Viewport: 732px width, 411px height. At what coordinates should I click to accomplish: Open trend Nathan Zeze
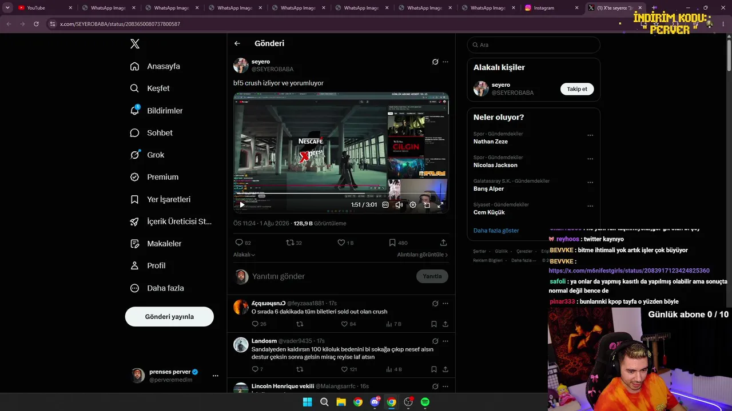(x=491, y=142)
